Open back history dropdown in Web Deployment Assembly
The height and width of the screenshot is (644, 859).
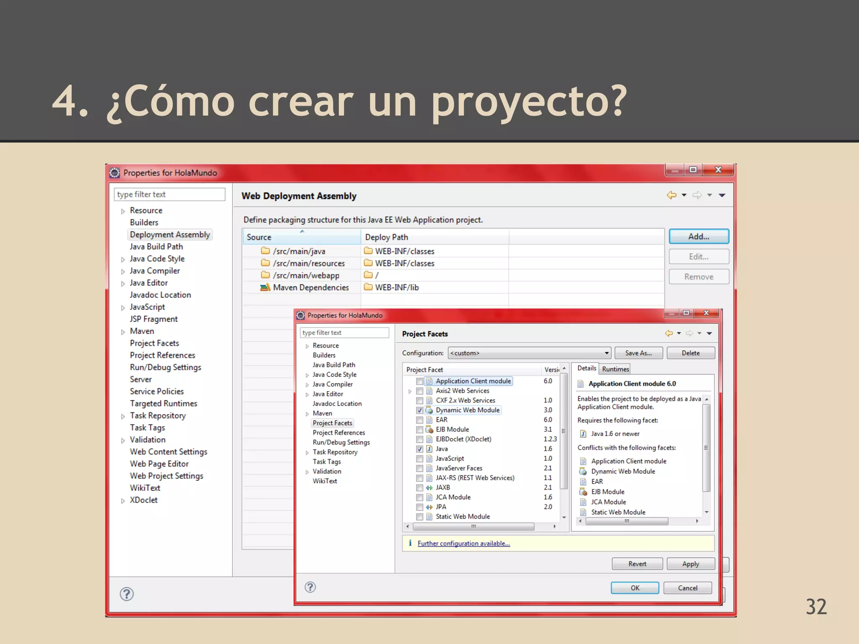tap(684, 195)
